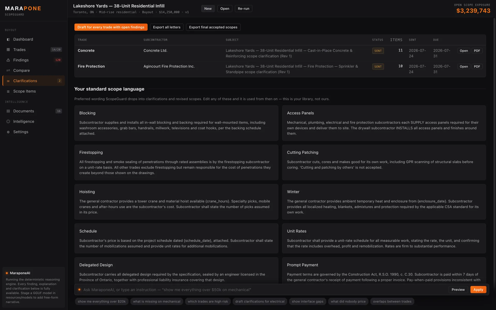
Task: Open the Intelligence circle icon
Action: coord(8,121)
